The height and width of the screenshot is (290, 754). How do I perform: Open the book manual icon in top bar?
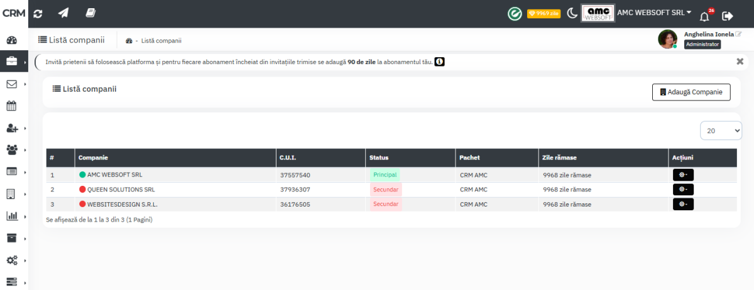[x=90, y=13]
